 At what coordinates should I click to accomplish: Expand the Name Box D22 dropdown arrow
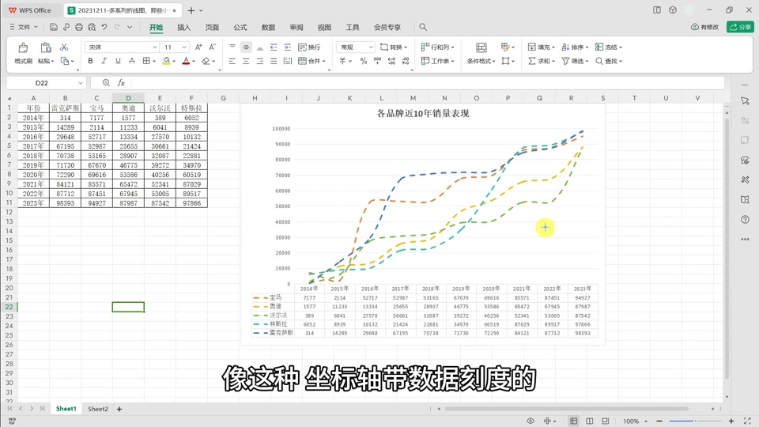click(81, 83)
